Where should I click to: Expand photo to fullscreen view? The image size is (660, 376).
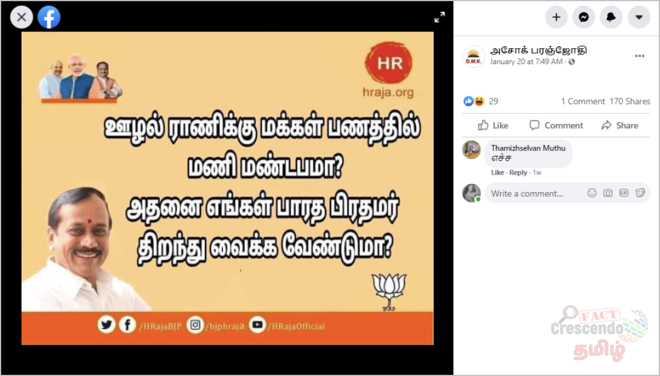[x=439, y=17]
